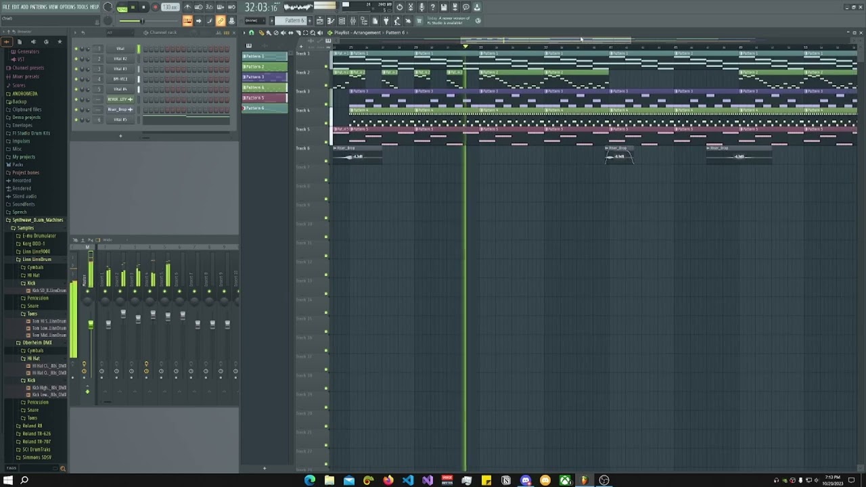The height and width of the screenshot is (487, 866).
Task: Expand the Fl Studio Drum Kits folder
Action: [30, 133]
